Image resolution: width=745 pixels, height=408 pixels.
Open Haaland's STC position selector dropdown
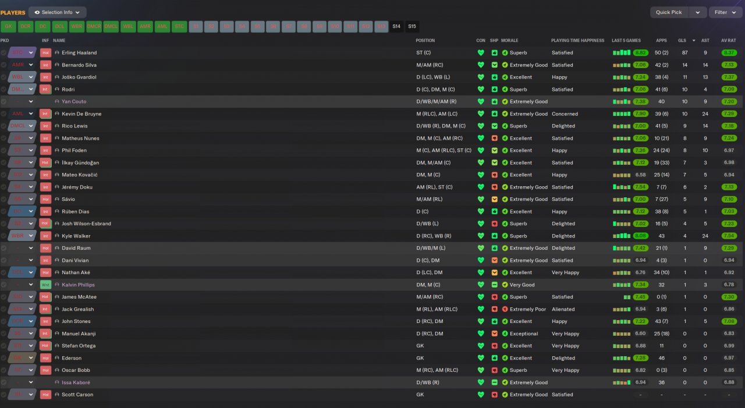[x=22, y=53]
